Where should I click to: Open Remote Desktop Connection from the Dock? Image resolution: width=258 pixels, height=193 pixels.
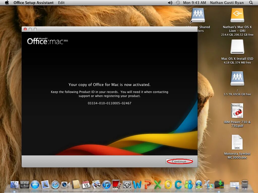click(x=209, y=184)
